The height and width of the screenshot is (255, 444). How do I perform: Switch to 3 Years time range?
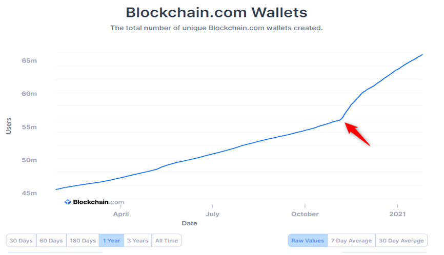pos(137,241)
